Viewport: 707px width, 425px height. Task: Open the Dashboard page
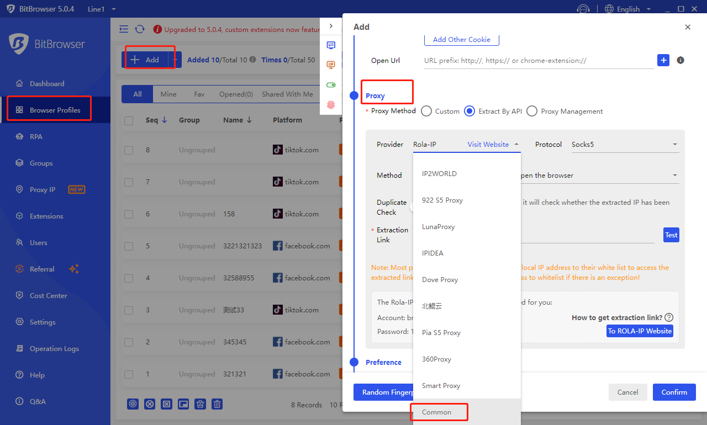pyautogui.click(x=47, y=83)
